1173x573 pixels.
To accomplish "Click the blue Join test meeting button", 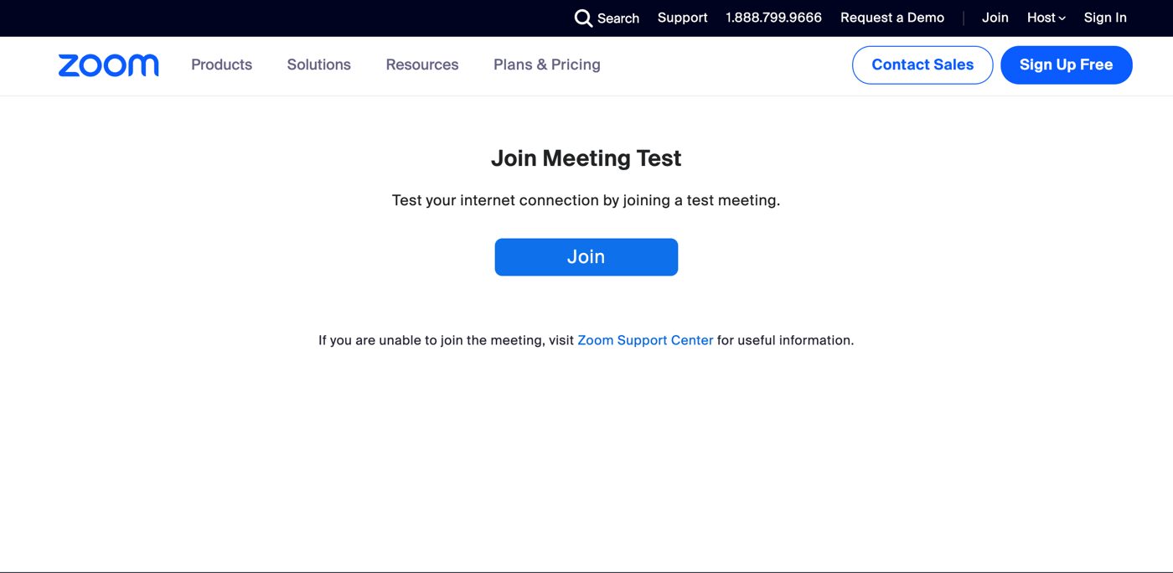I will pyautogui.click(x=586, y=257).
